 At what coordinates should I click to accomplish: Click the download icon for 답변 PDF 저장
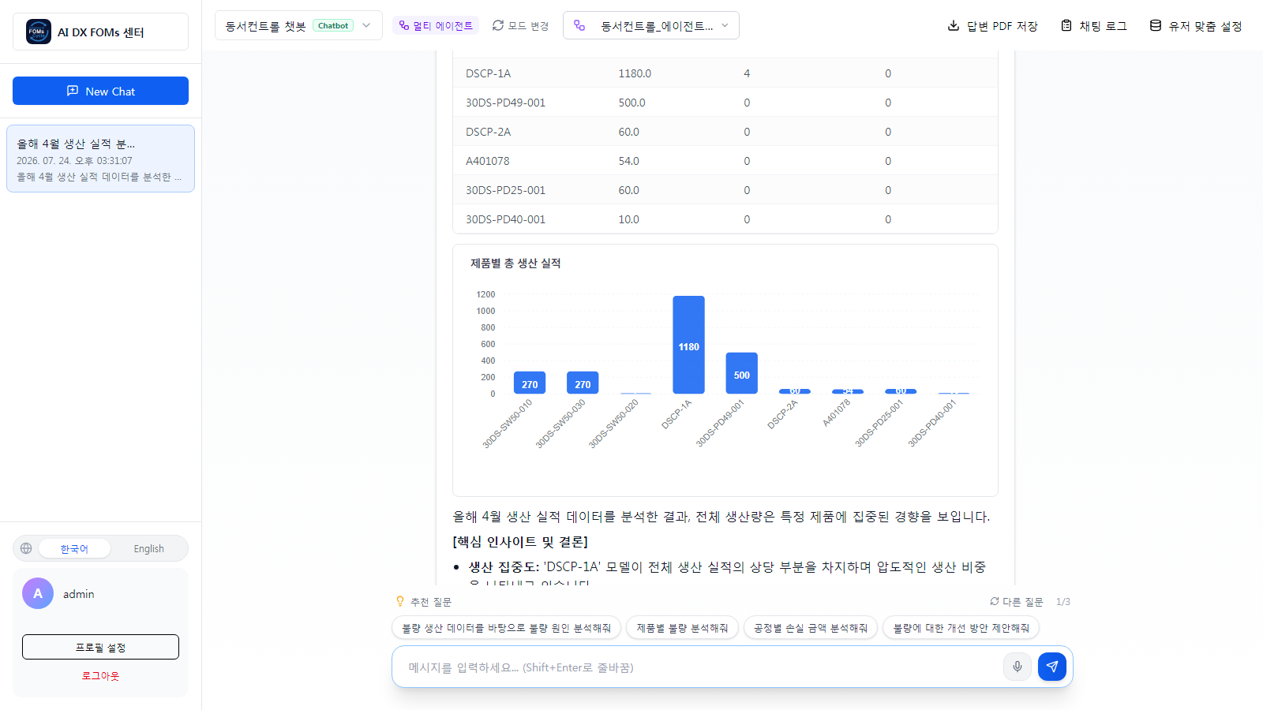[x=954, y=25]
